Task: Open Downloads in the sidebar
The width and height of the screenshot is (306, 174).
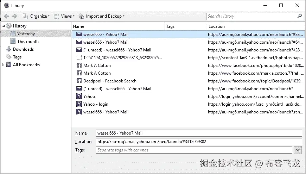Action: (x=24, y=49)
